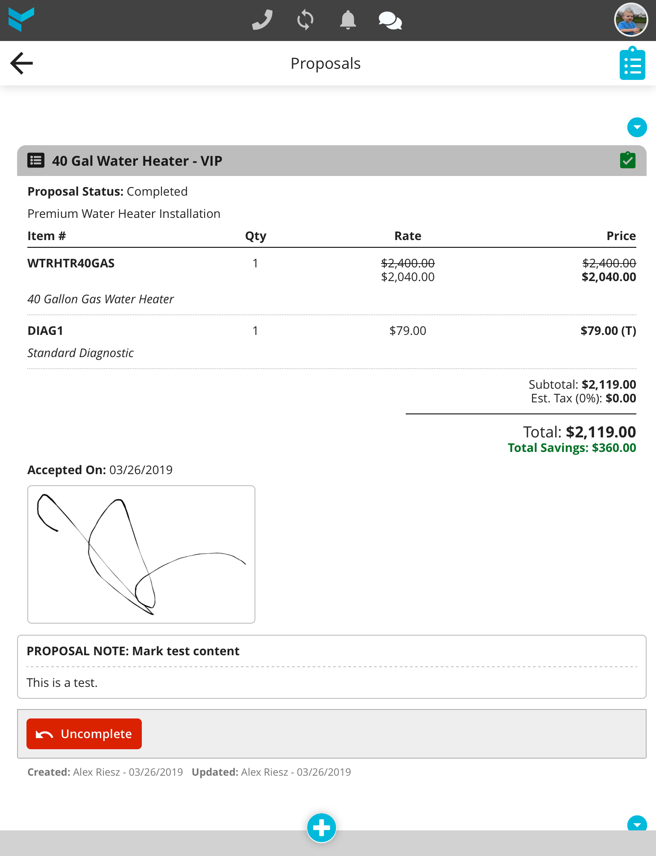656x856 pixels.
Task: Open the notifications bell
Action: click(348, 20)
